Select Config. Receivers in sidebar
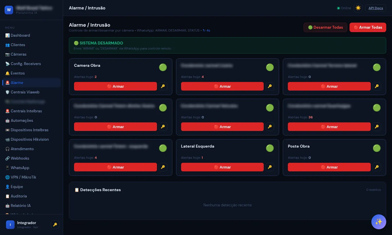Viewport: 392px width, 235px height. (31, 64)
